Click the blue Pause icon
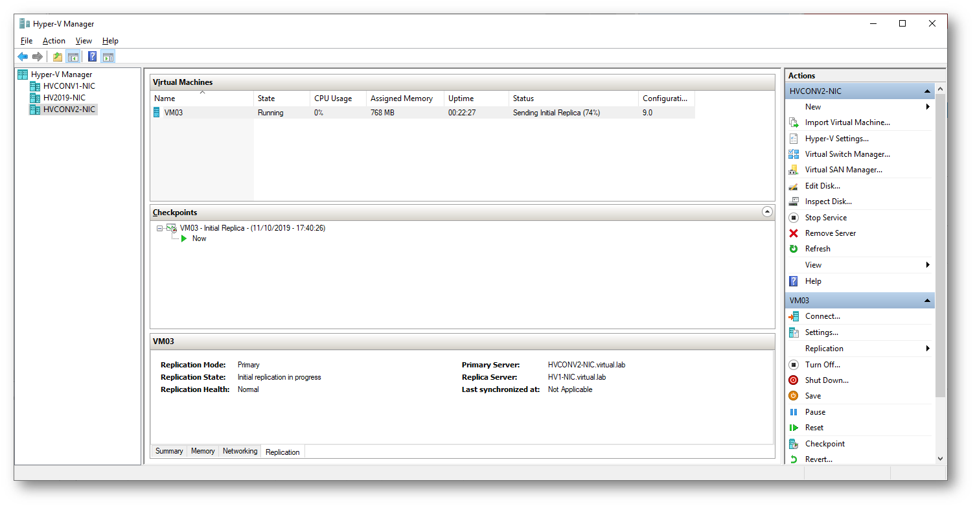The image size is (975, 508). [794, 412]
